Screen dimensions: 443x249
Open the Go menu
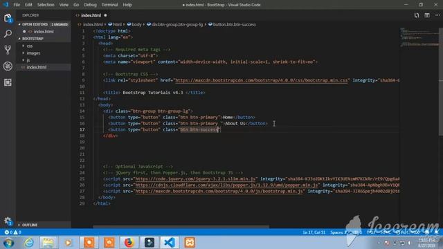76,5
